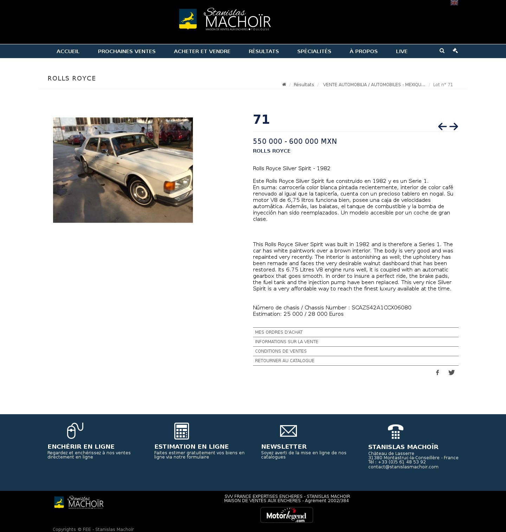The height and width of the screenshot is (532, 506).
Task: Click the Stanislas Machoïr header logo
Action: coord(225,19)
